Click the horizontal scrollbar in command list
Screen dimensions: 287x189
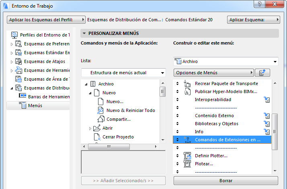(121, 146)
